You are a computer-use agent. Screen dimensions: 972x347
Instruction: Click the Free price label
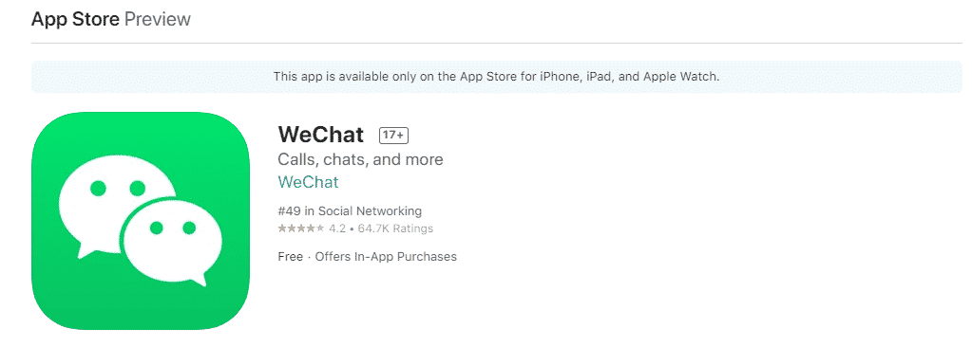pos(290,256)
